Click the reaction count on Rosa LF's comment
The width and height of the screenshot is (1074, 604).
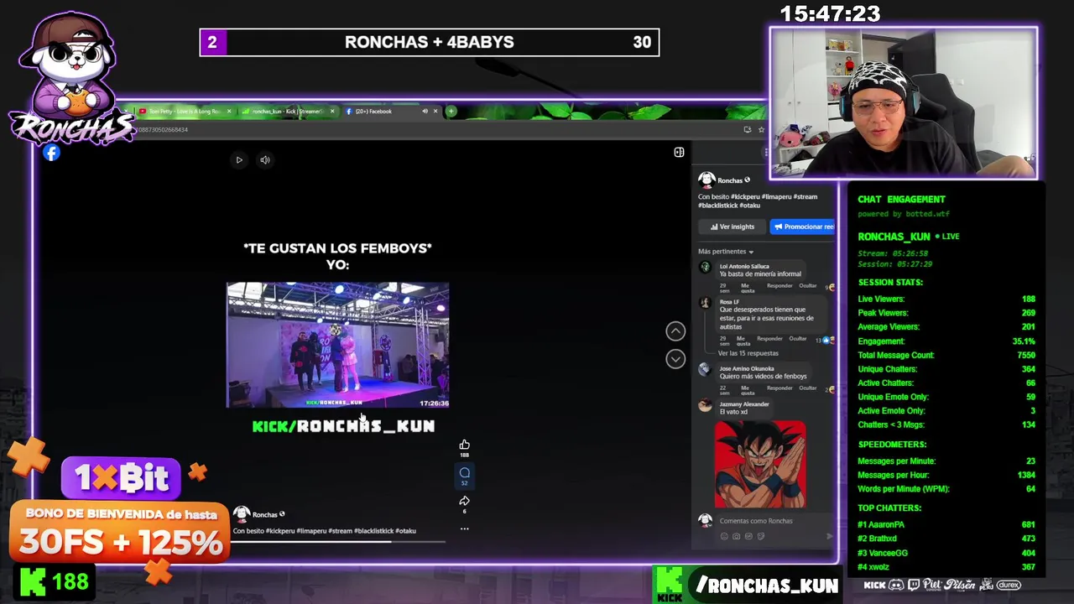pyautogui.click(x=825, y=340)
